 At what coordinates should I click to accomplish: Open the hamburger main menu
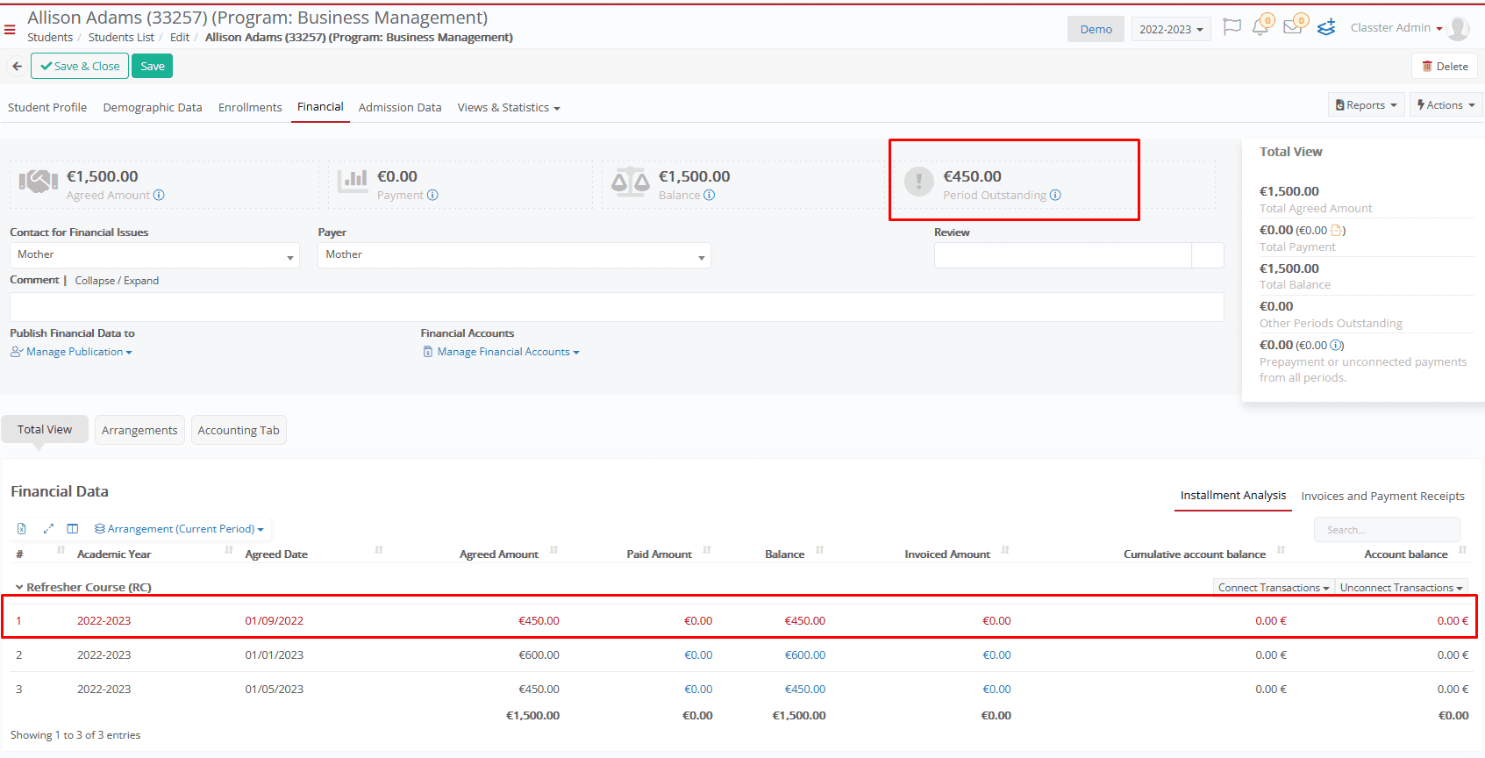click(x=10, y=30)
